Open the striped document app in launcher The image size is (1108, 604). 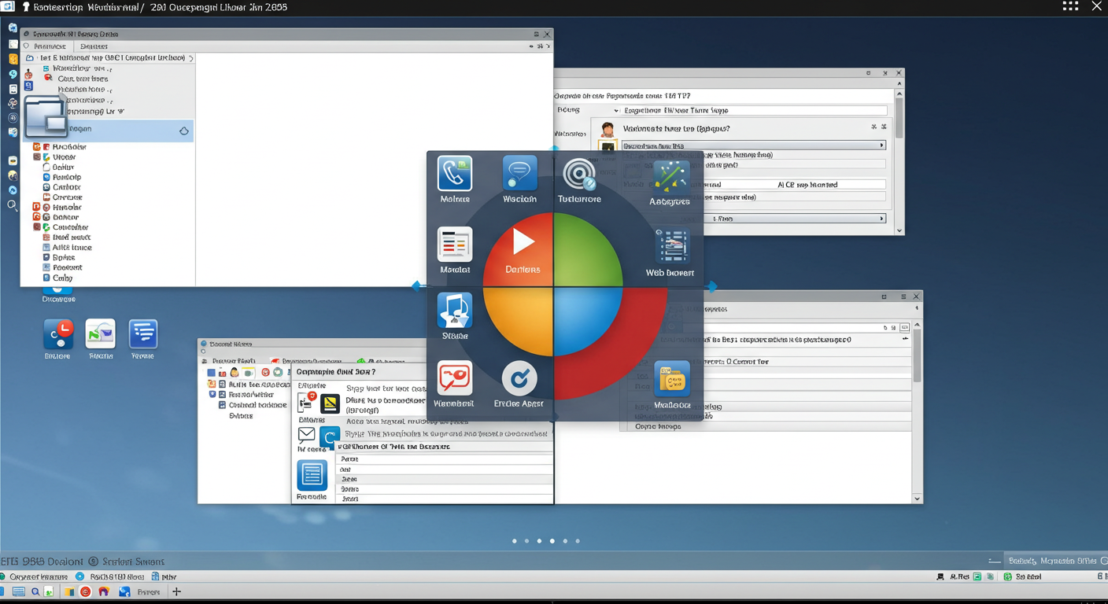coord(455,245)
